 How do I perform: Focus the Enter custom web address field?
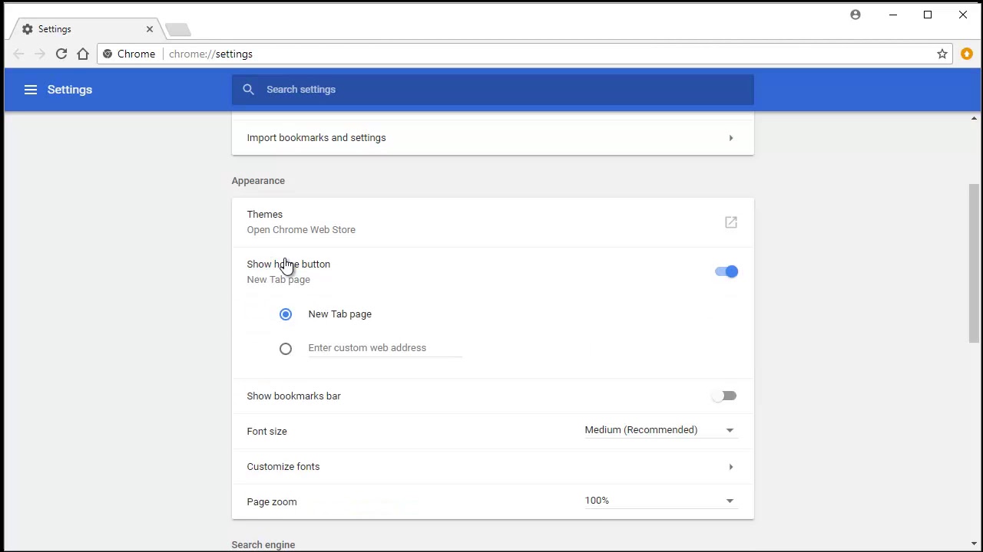pos(385,348)
